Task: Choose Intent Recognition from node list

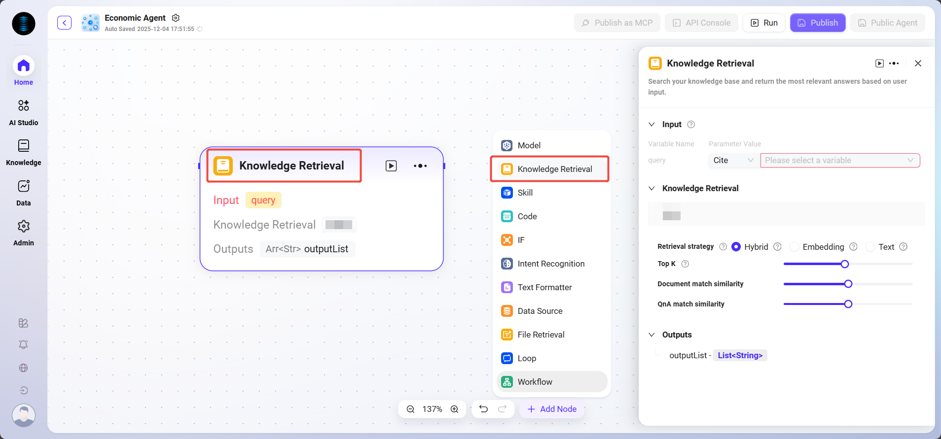Action: 550,264
